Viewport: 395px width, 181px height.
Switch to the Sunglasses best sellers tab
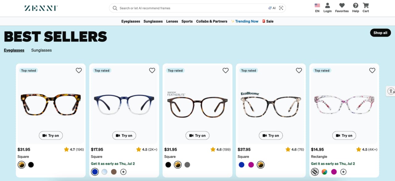[41, 50]
